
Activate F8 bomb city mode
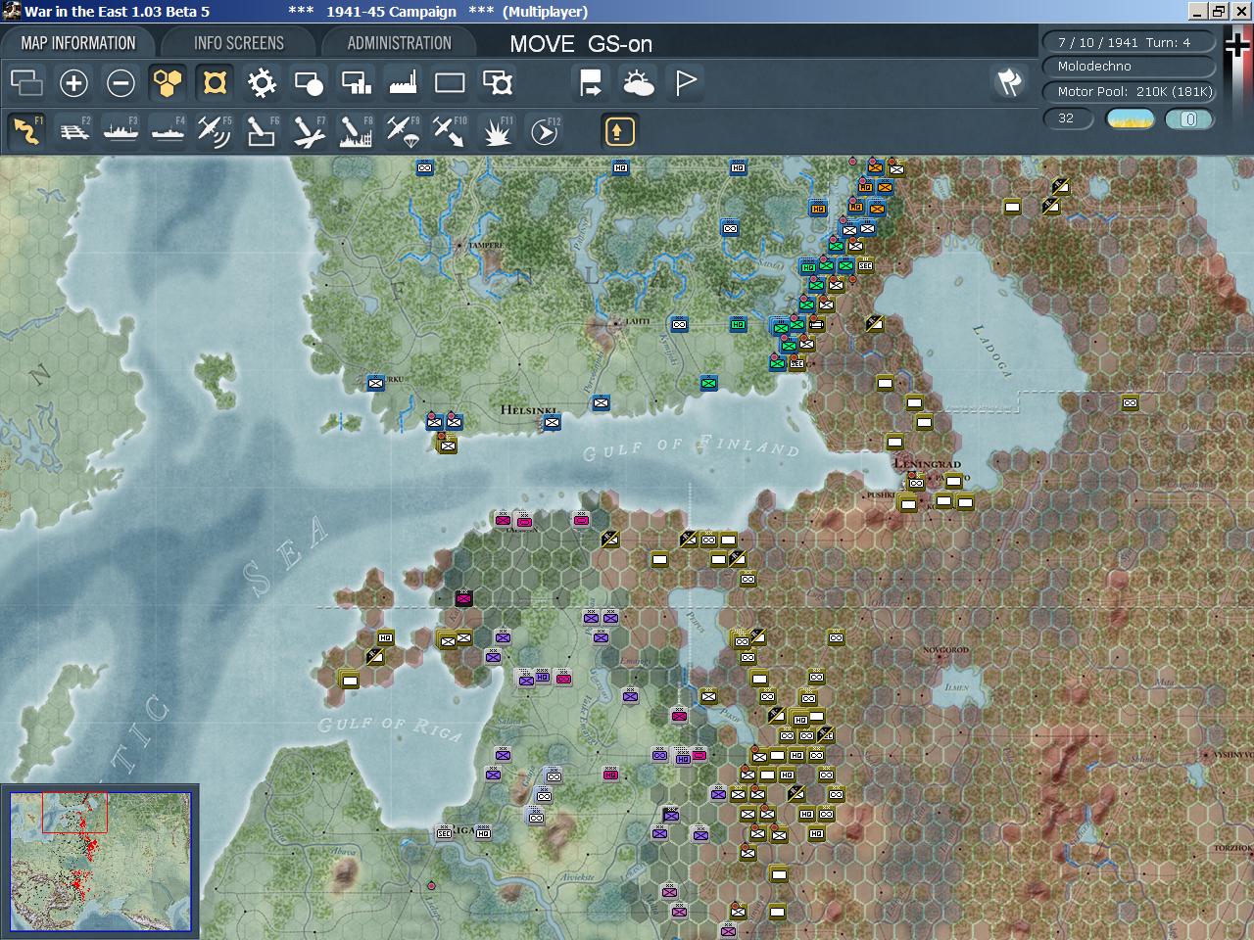tap(356, 131)
